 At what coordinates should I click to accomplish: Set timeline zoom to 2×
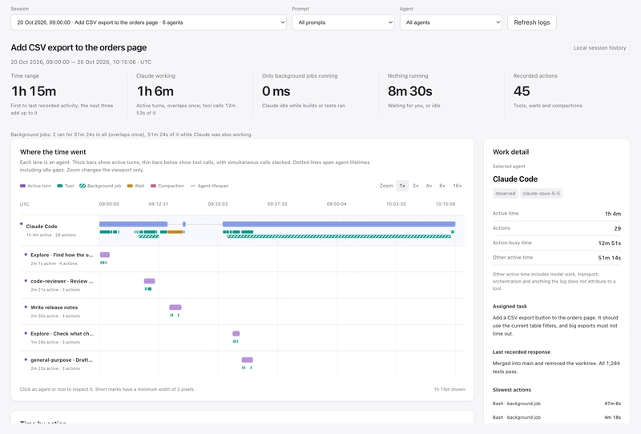415,186
